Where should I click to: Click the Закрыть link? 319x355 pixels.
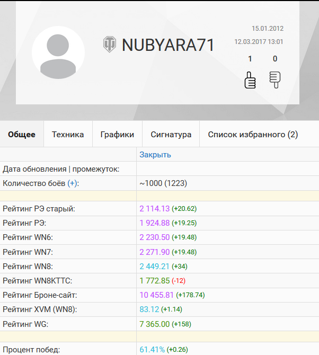point(155,155)
